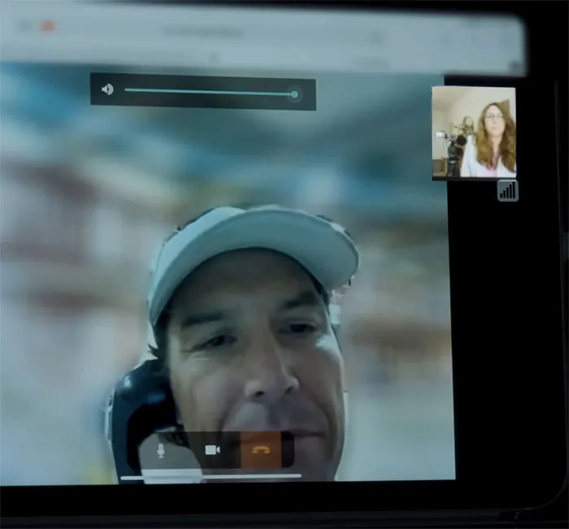
Task: Select the blurred window title text
Action: pos(202,33)
